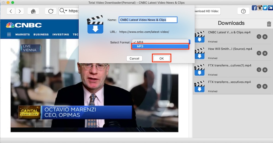Open INVESTING in the CNBC navigation
Viewport: 273px width, 143px height.
[x=61, y=34]
